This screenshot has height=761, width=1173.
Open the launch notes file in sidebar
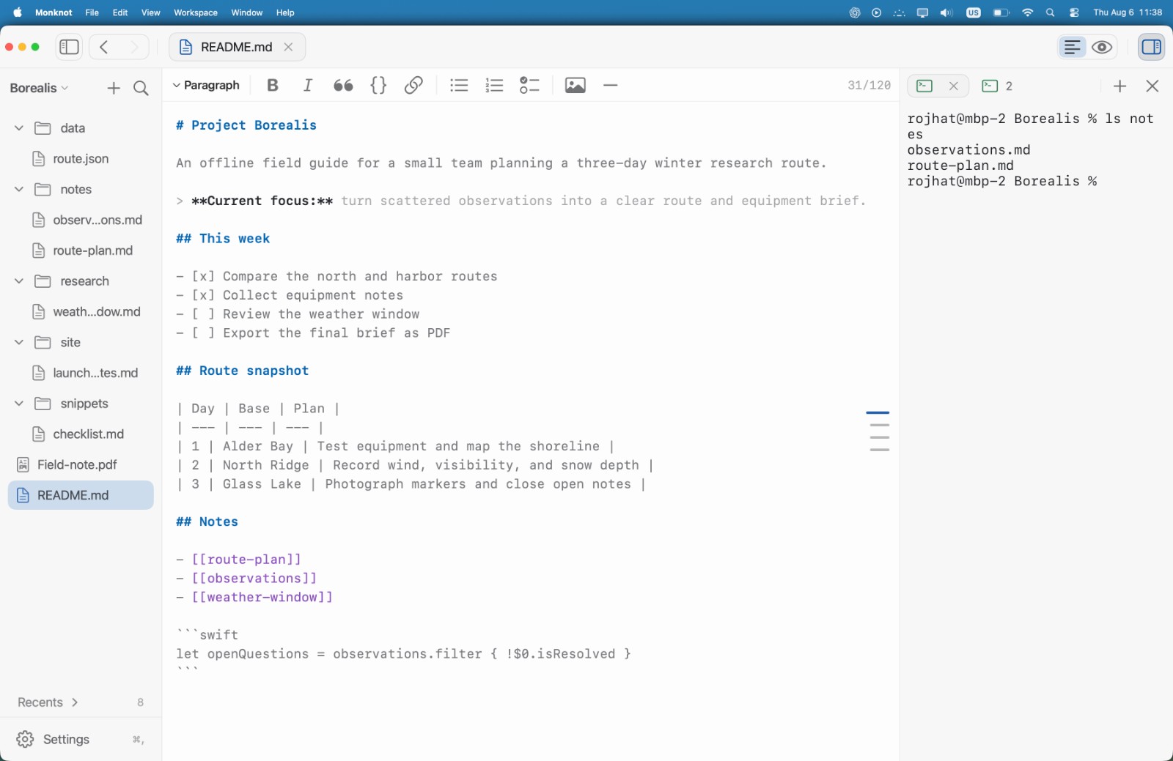(x=81, y=373)
